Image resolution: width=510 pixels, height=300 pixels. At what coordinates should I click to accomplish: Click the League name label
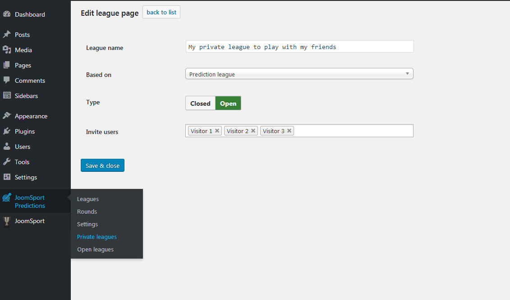pyautogui.click(x=105, y=48)
